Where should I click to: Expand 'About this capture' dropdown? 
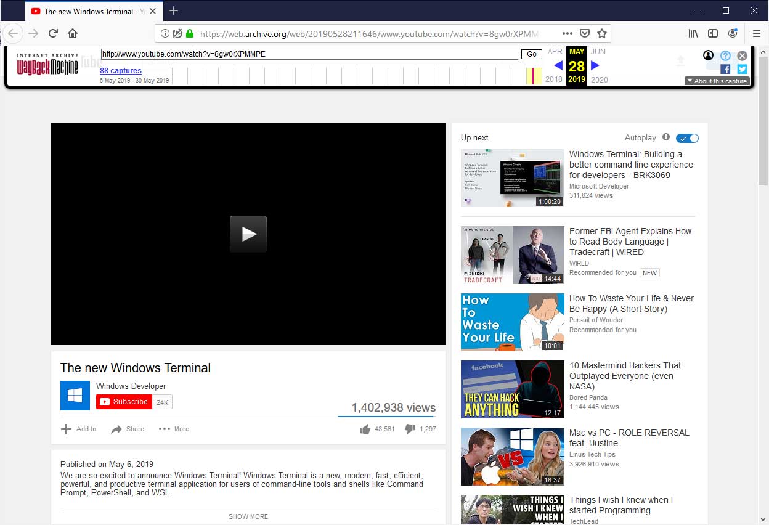pos(717,81)
